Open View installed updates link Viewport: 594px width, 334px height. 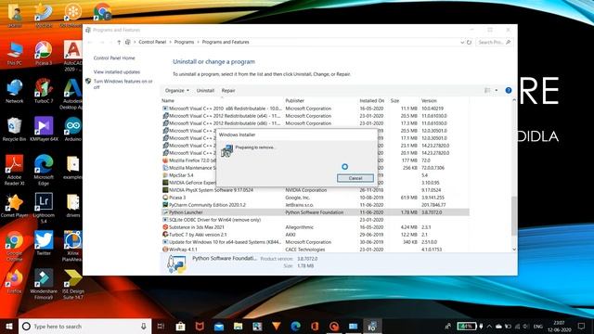point(117,72)
